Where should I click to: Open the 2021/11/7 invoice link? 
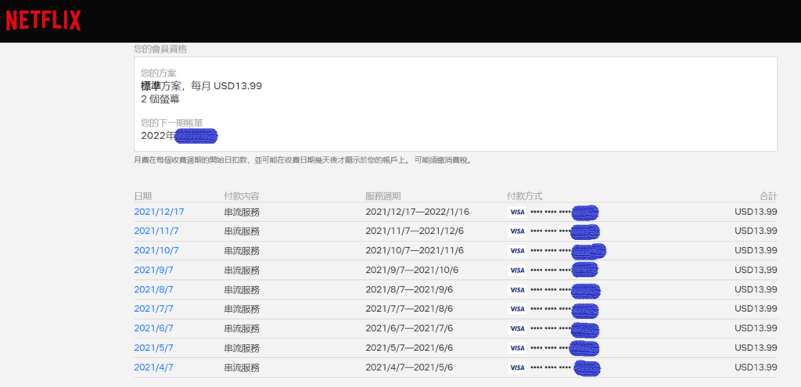pyautogui.click(x=156, y=231)
